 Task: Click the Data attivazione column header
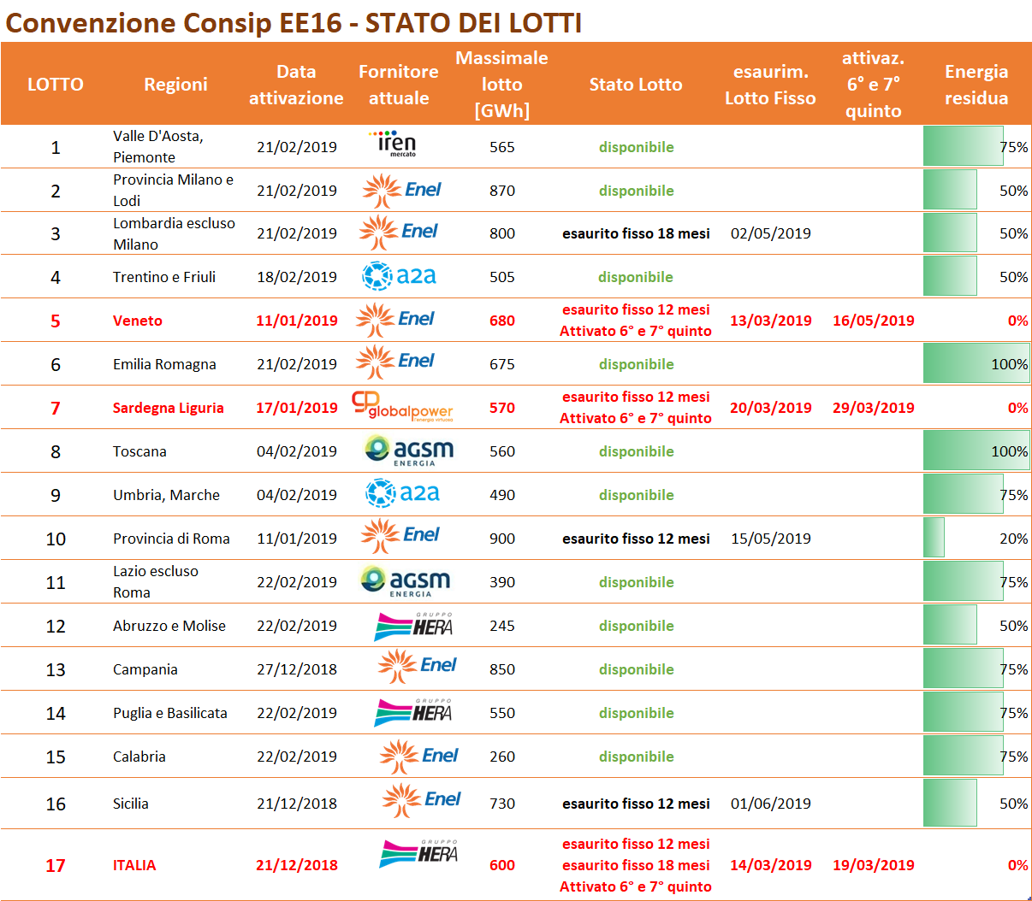(x=296, y=85)
